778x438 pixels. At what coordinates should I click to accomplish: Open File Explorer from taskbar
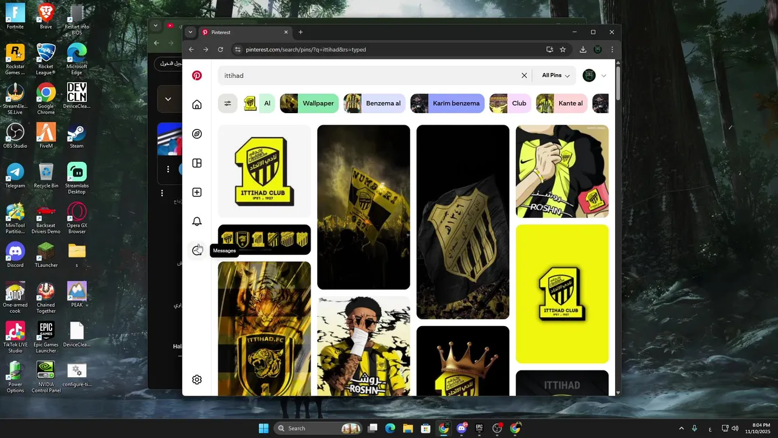point(408,428)
